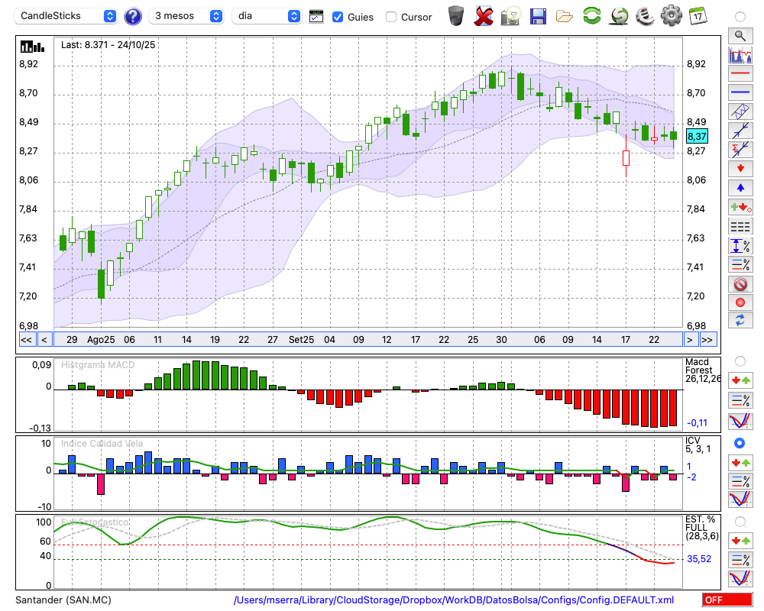Select the radio button beside main chart
764x611 pixels.
tap(740, 17)
